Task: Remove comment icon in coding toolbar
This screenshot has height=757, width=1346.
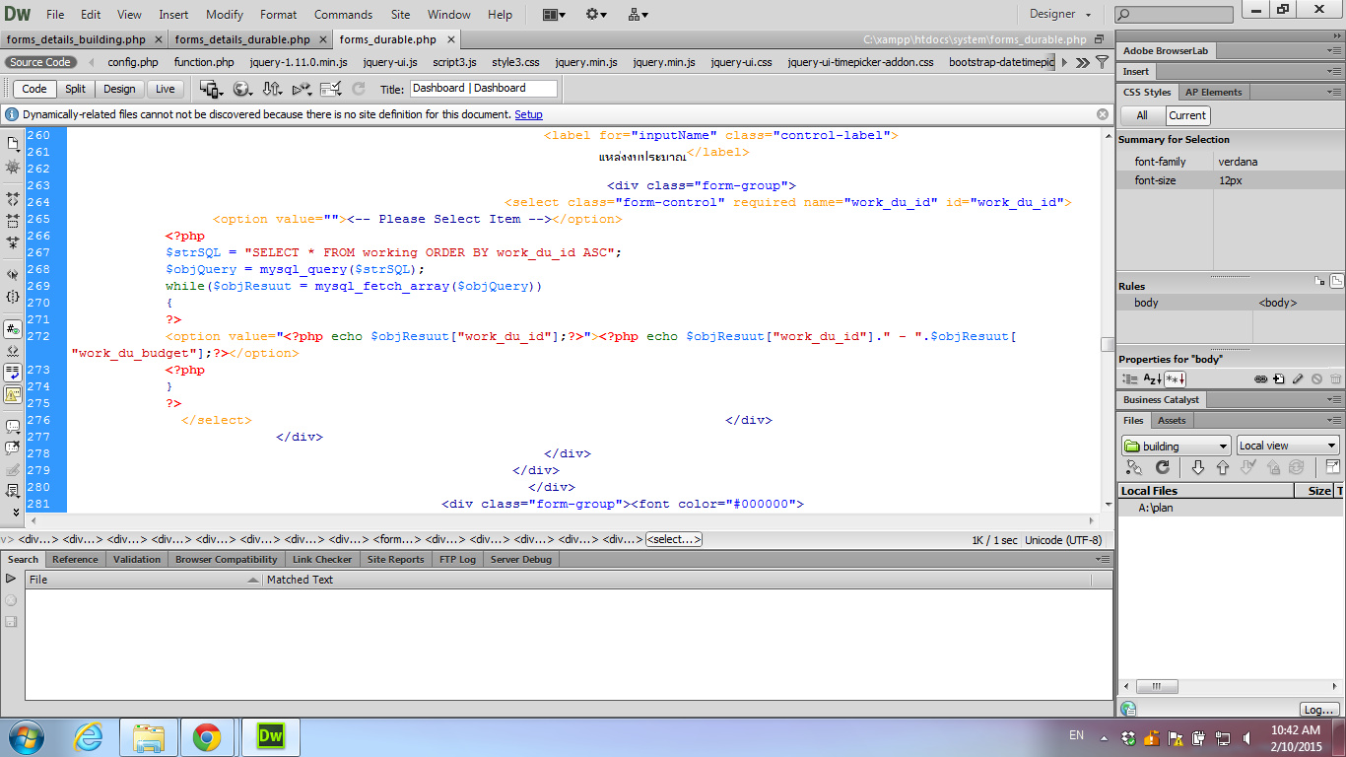Action: click(x=13, y=448)
